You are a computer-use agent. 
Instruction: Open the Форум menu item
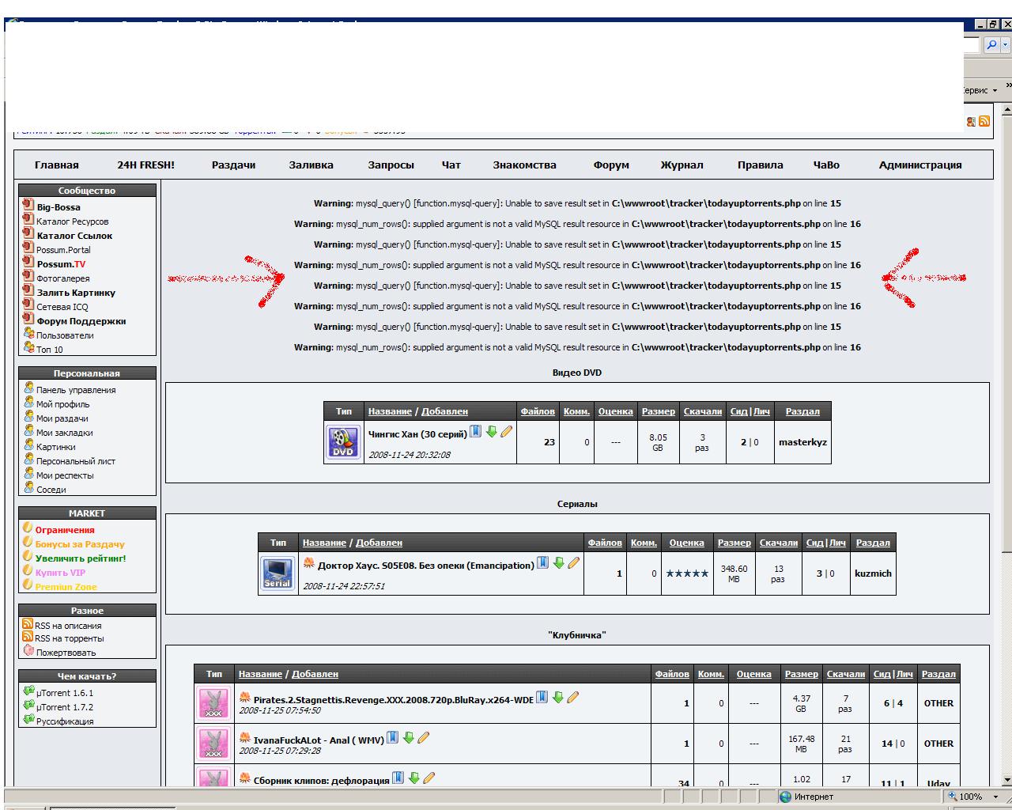(611, 165)
